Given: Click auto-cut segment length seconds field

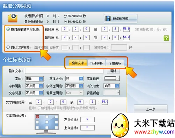Looking at the screenshot, I should tap(86, 48).
